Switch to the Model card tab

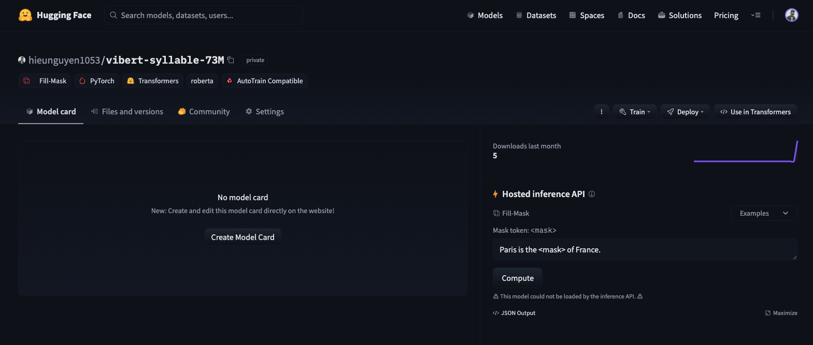click(51, 111)
